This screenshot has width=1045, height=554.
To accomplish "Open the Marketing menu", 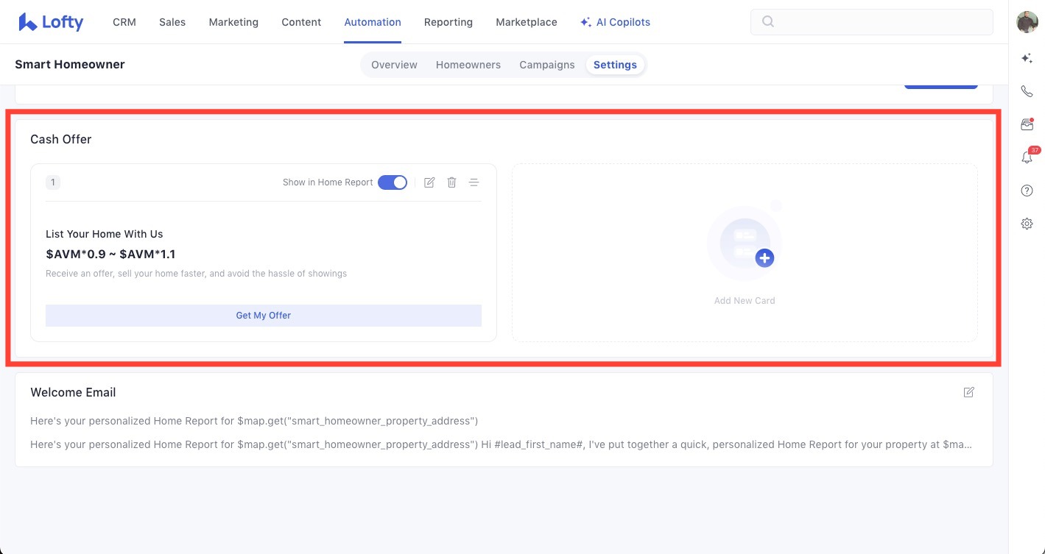I will pos(233,22).
